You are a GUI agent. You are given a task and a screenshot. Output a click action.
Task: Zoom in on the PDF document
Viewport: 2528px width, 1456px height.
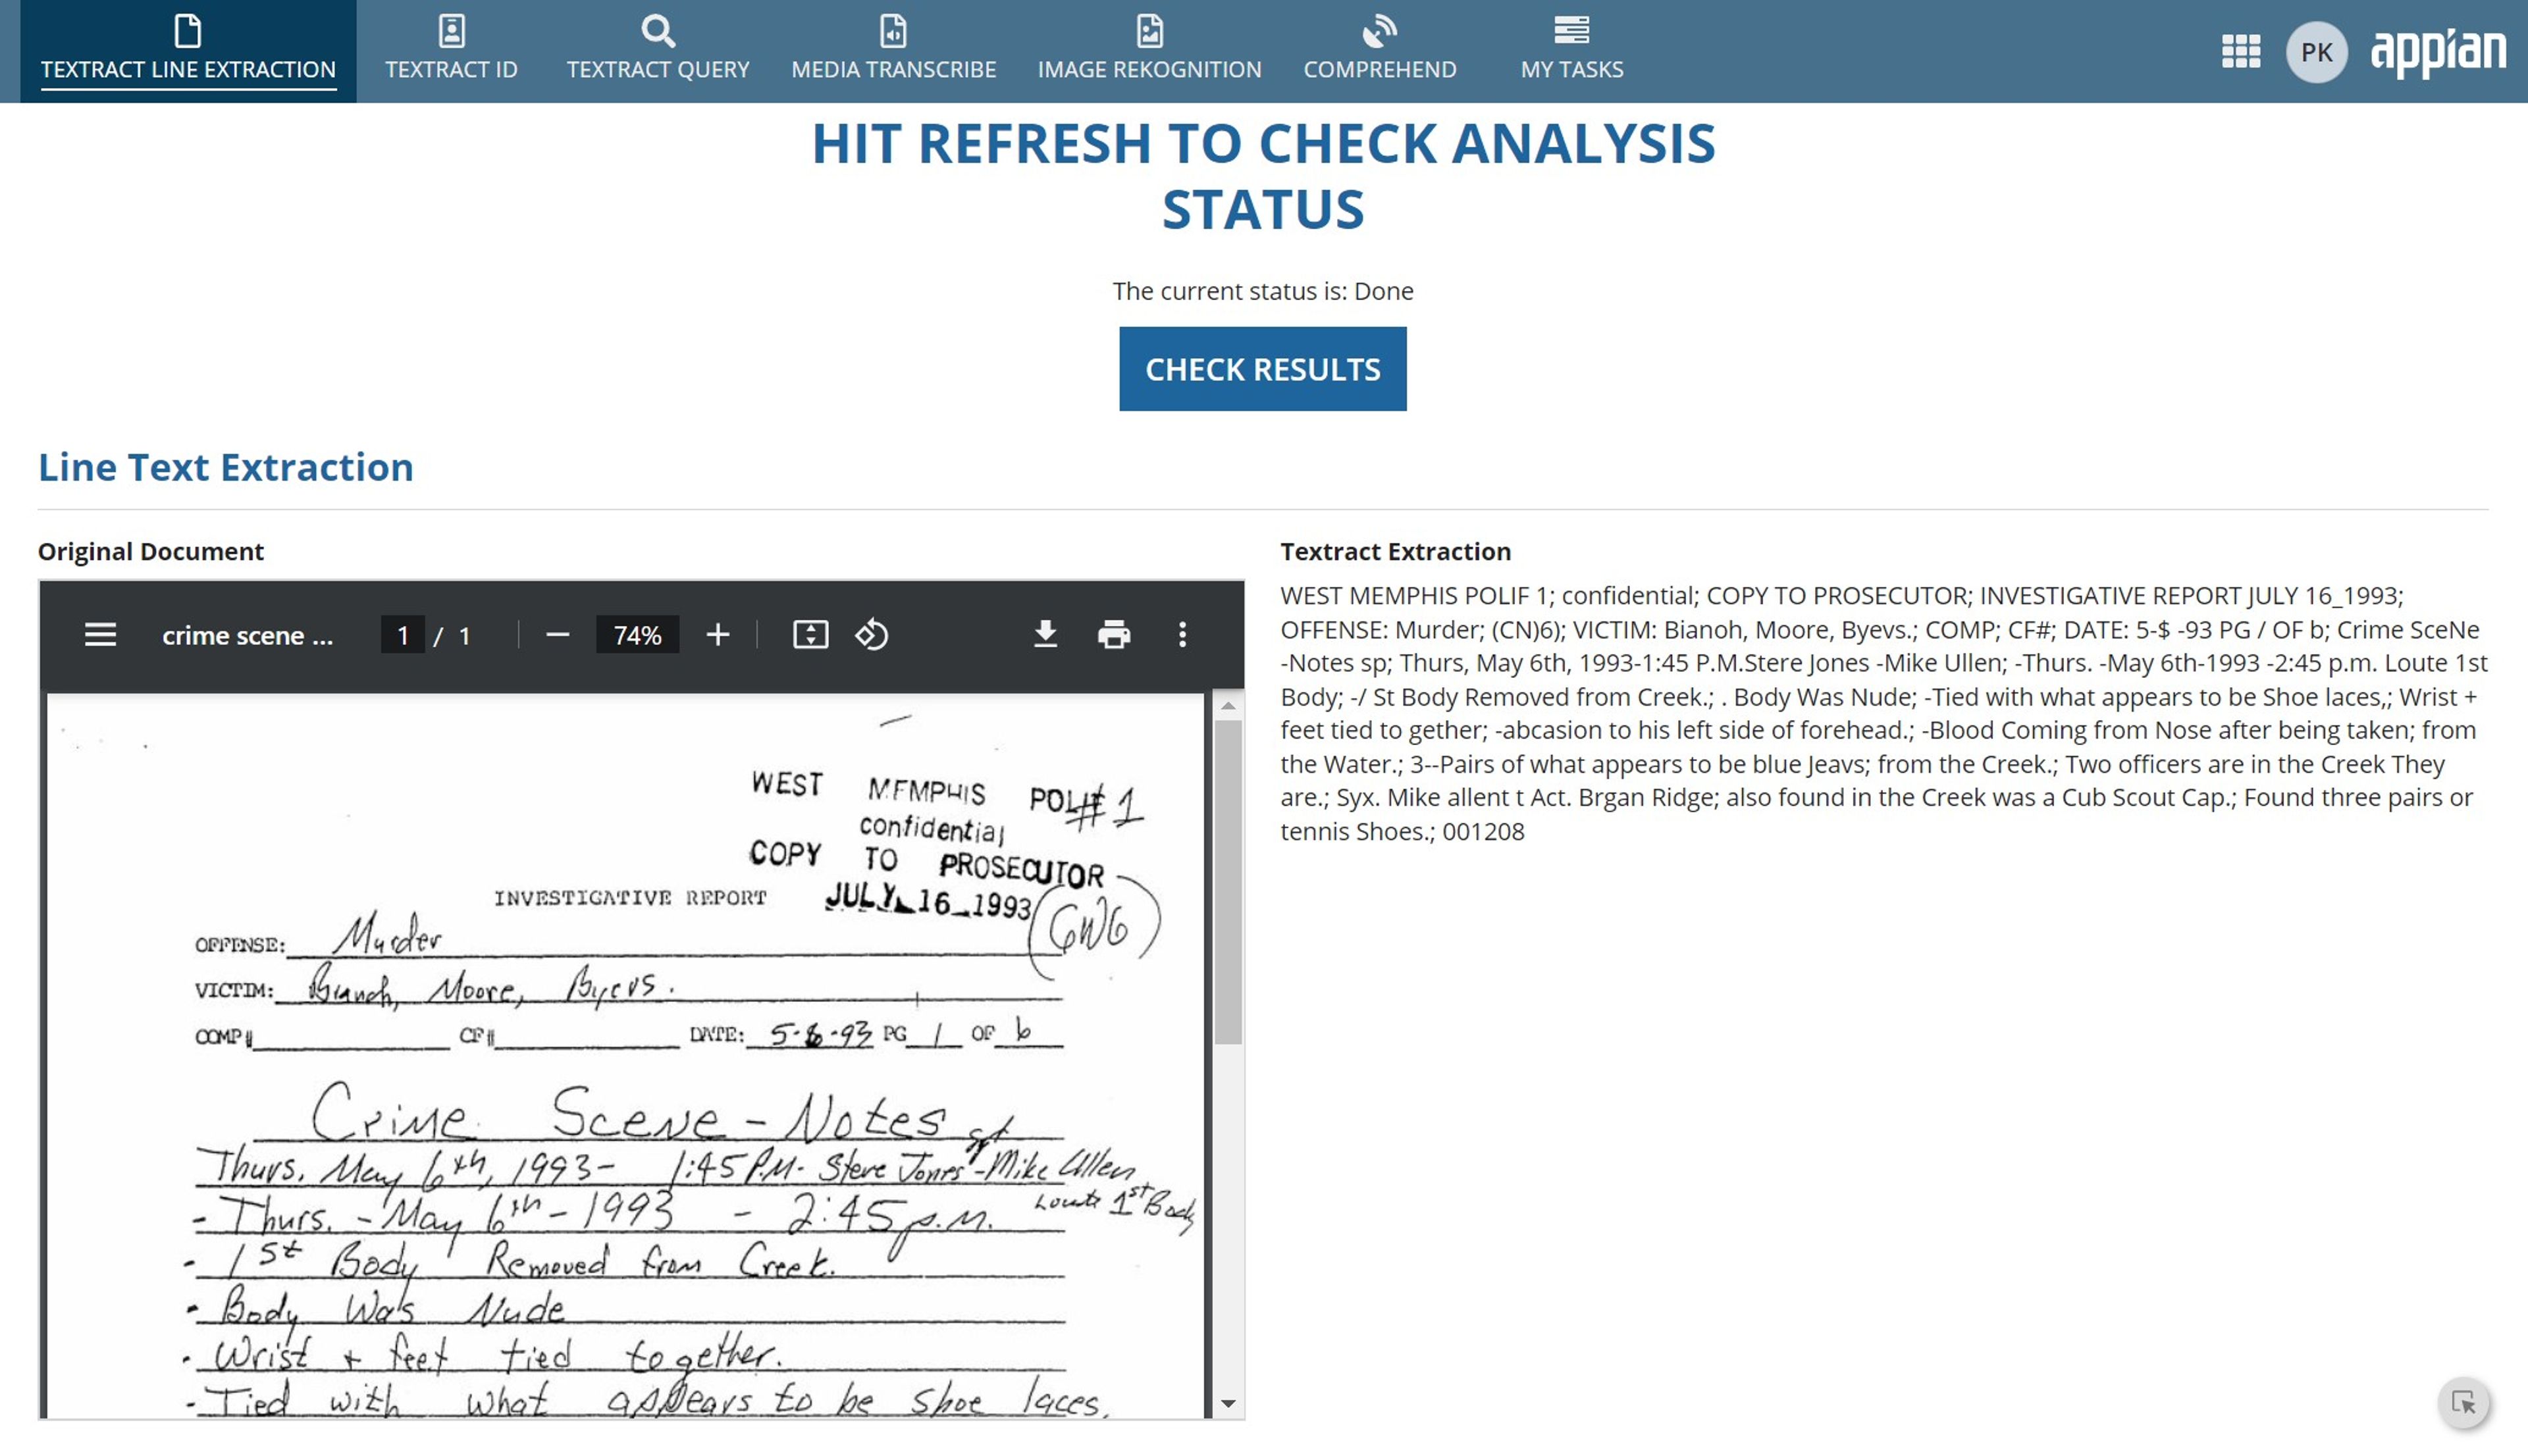tap(717, 635)
